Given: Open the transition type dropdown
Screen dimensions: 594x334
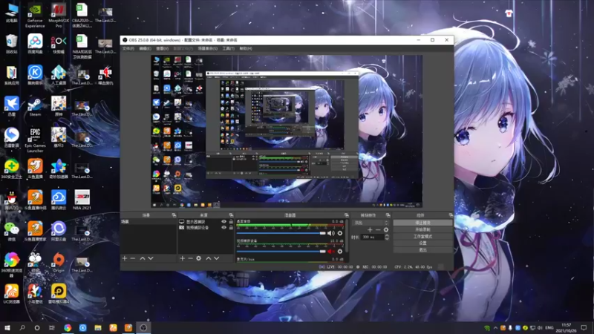Looking at the screenshot, I should pyautogui.click(x=371, y=223).
